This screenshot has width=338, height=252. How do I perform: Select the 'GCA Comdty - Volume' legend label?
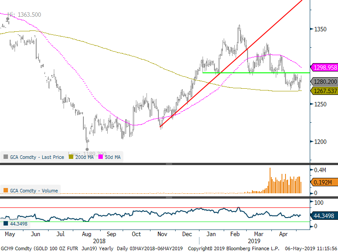(34, 191)
